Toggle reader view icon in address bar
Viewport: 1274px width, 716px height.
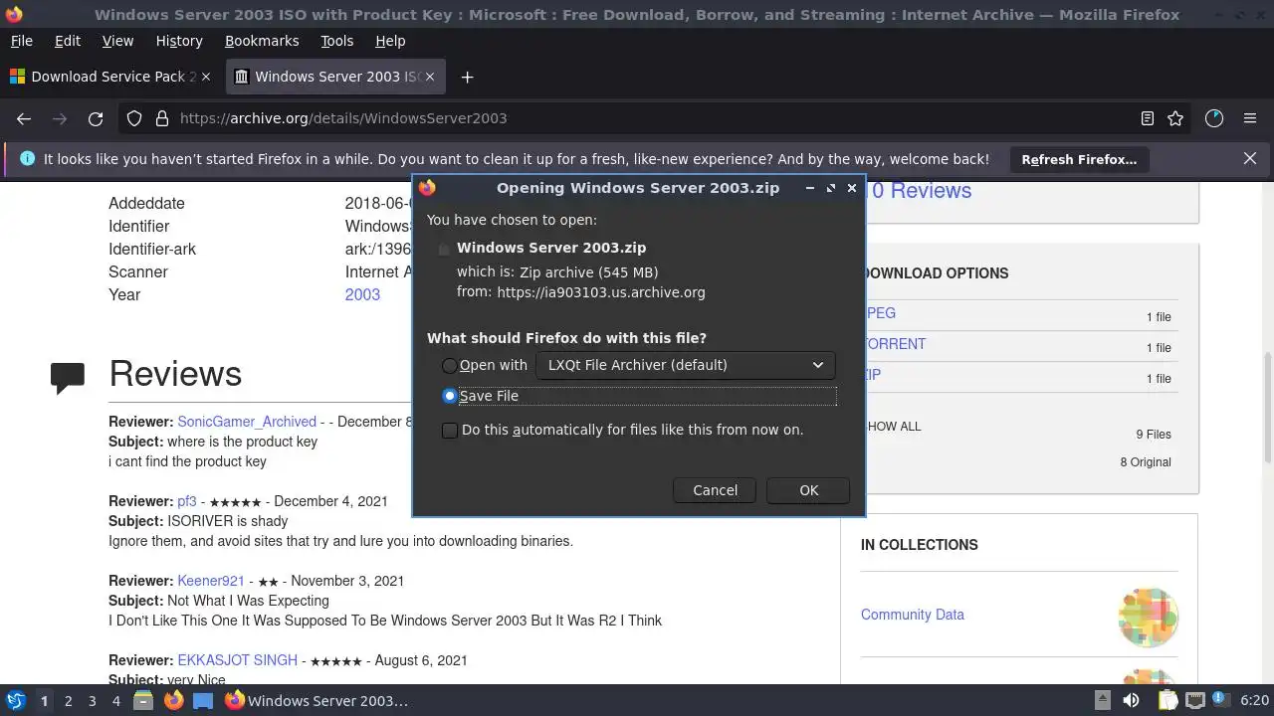click(x=1147, y=118)
